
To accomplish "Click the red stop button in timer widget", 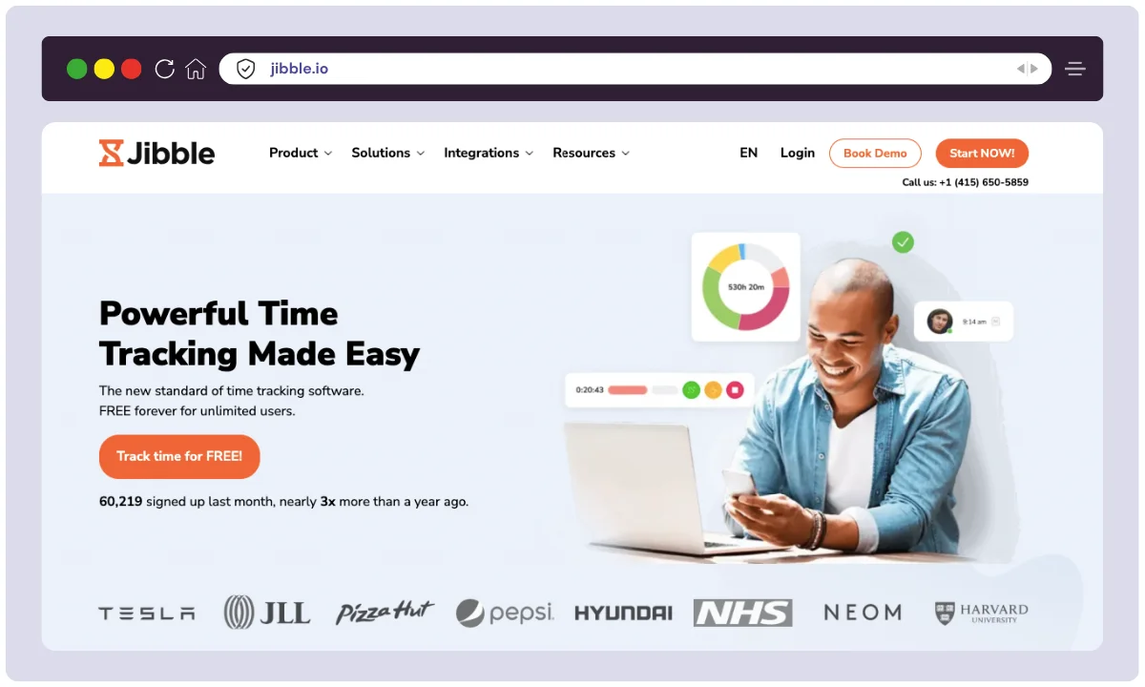I will coord(735,389).
